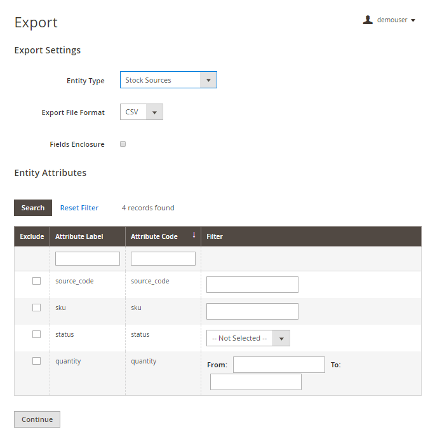This screenshot has height=434, width=435.
Task: Click the source_code filter text box
Action: coord(252,285)
